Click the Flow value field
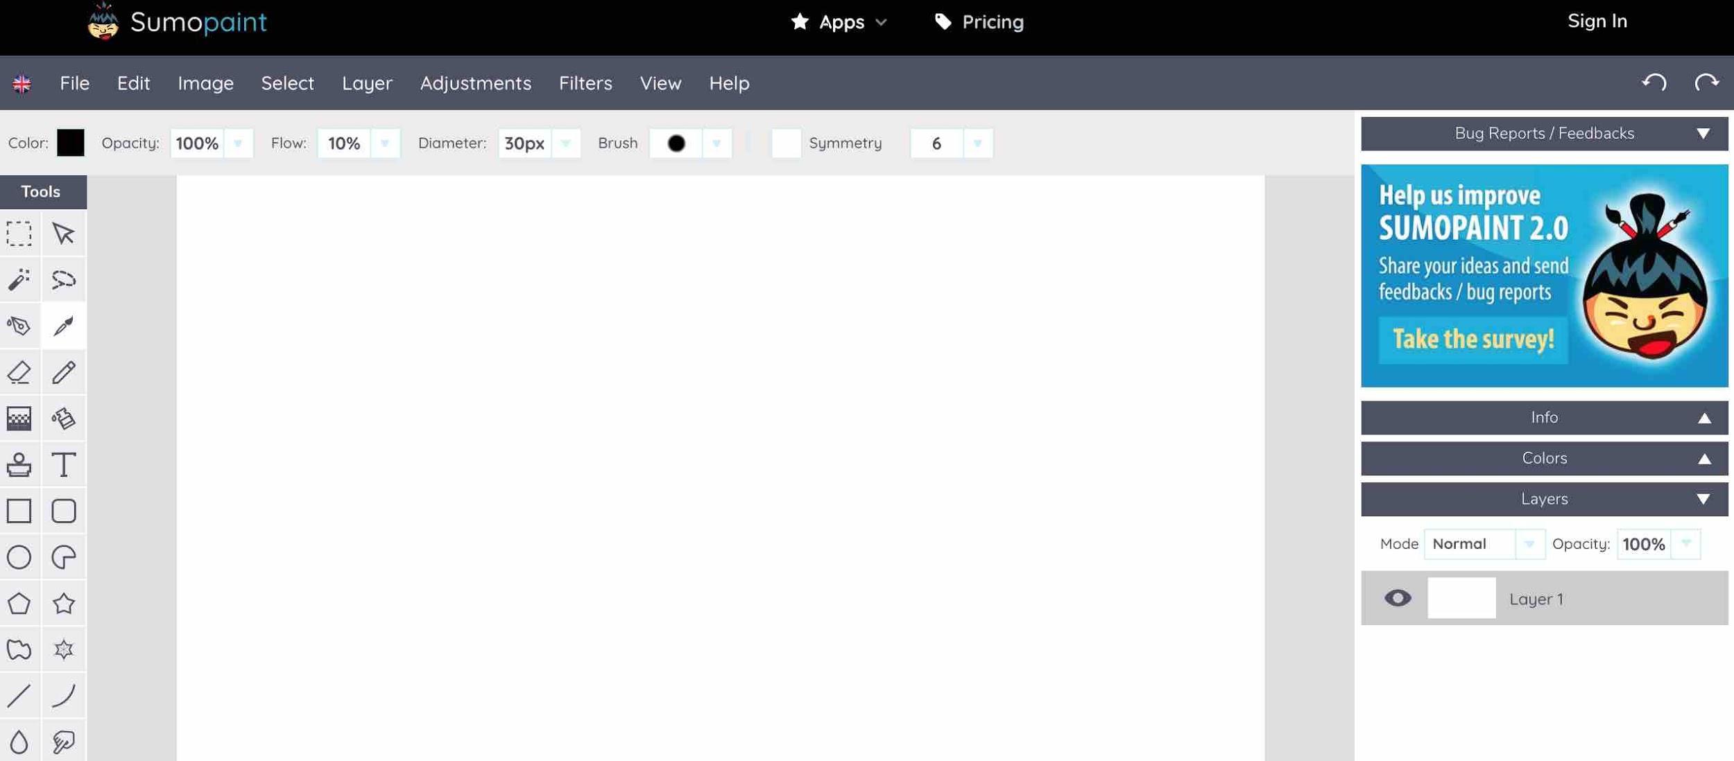The width and height of the screenshot is (1734, 761). pyautogui.click(x=344, y=143)
